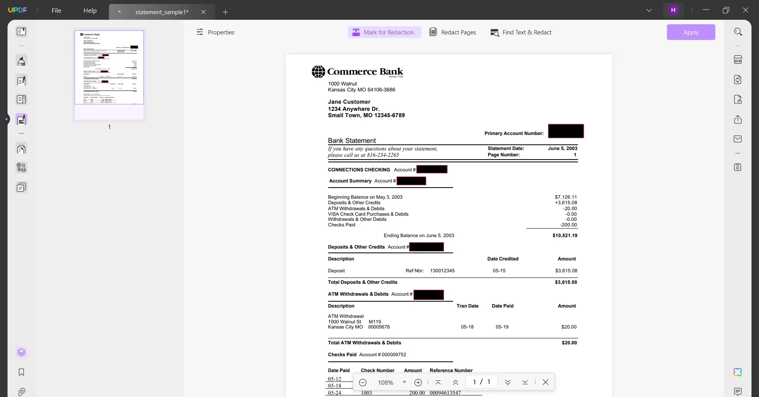This screenshot has height=397, width=759.
Task: Open the Bookmarks panel
Action: click(x=21, y=372)
